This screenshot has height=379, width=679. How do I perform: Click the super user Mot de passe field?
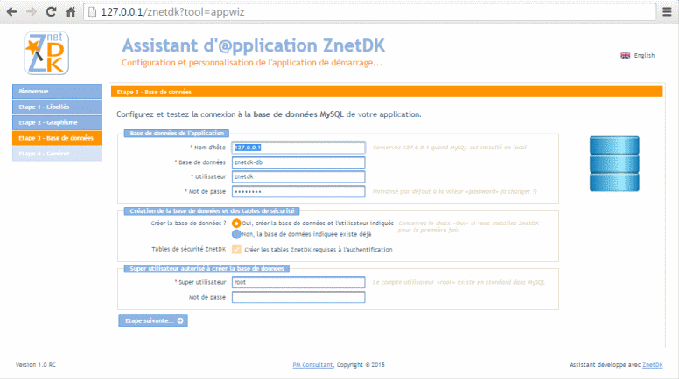(x=298, y=297)
